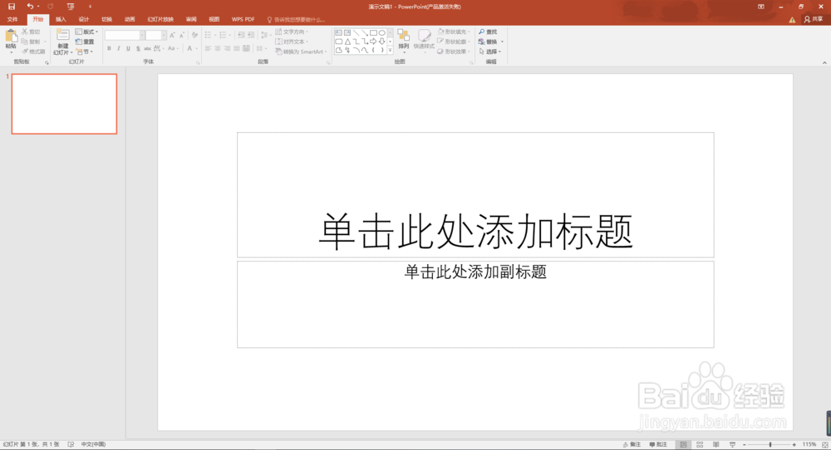Open the 版式 (Layout) dropdown
The height and width of the screenshot is (450, 831).
click(87, 32)
